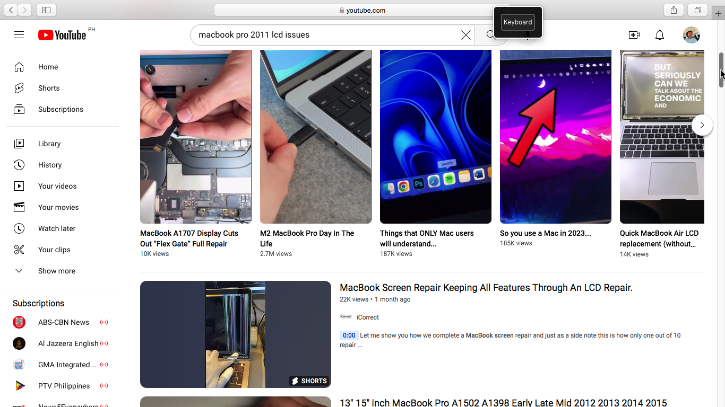The width and height of the screenshot is (725, 407).
Task: Click title 'M2 MacBook Pro Day In The Life'
Action: tap(307, 238)
